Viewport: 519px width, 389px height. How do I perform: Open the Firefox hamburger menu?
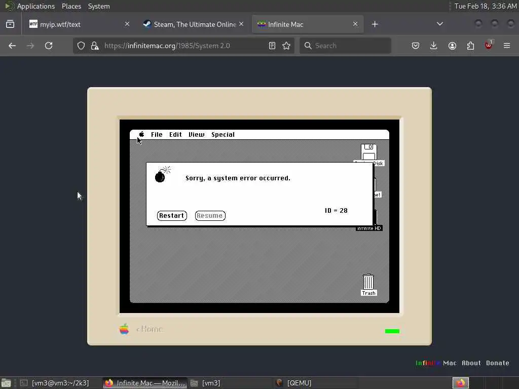(507, 46)
